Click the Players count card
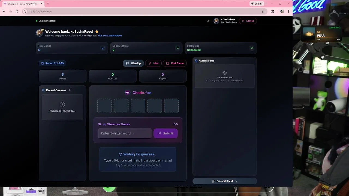This screenshot has height=196, width=349. click(163, 76)
